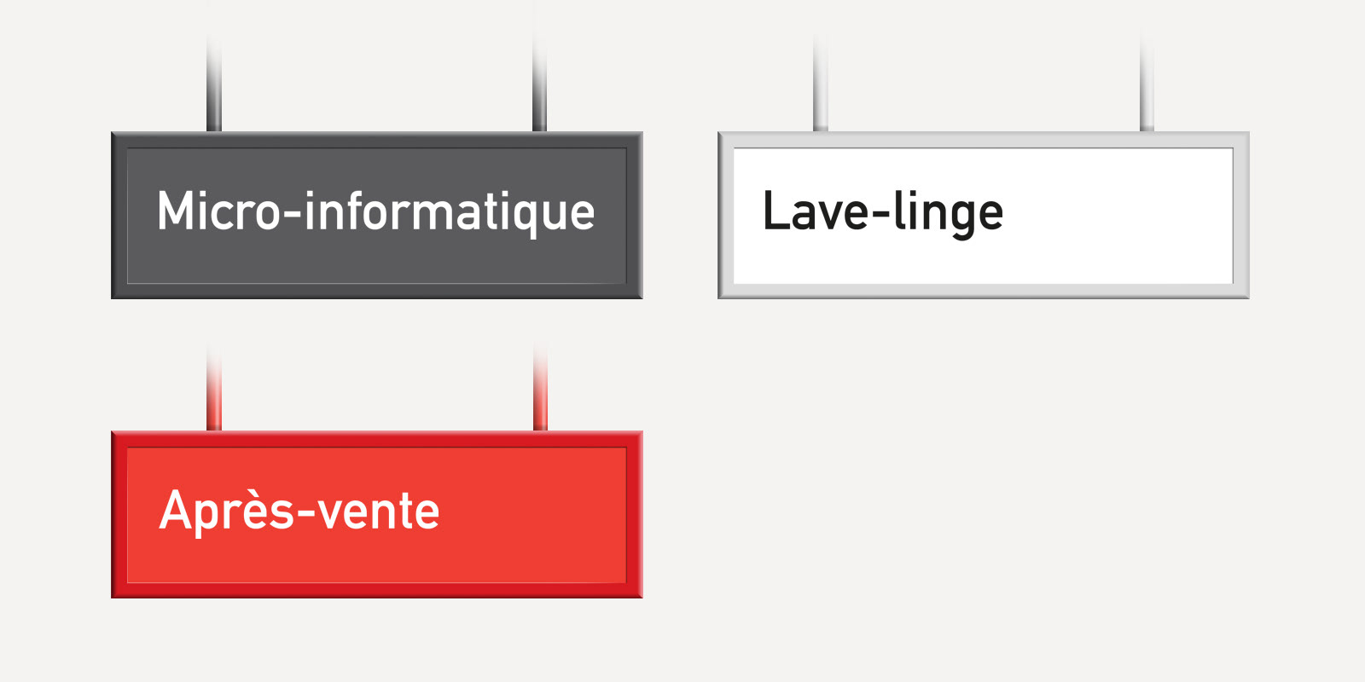1365x682 pixels.
Task: Select left hanging rod of white sign
Action: [x=821, y=84]
